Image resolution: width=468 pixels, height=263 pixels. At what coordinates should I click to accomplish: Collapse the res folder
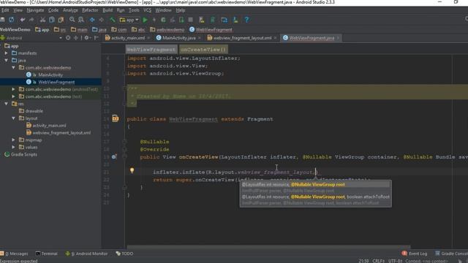coord(7,104)
